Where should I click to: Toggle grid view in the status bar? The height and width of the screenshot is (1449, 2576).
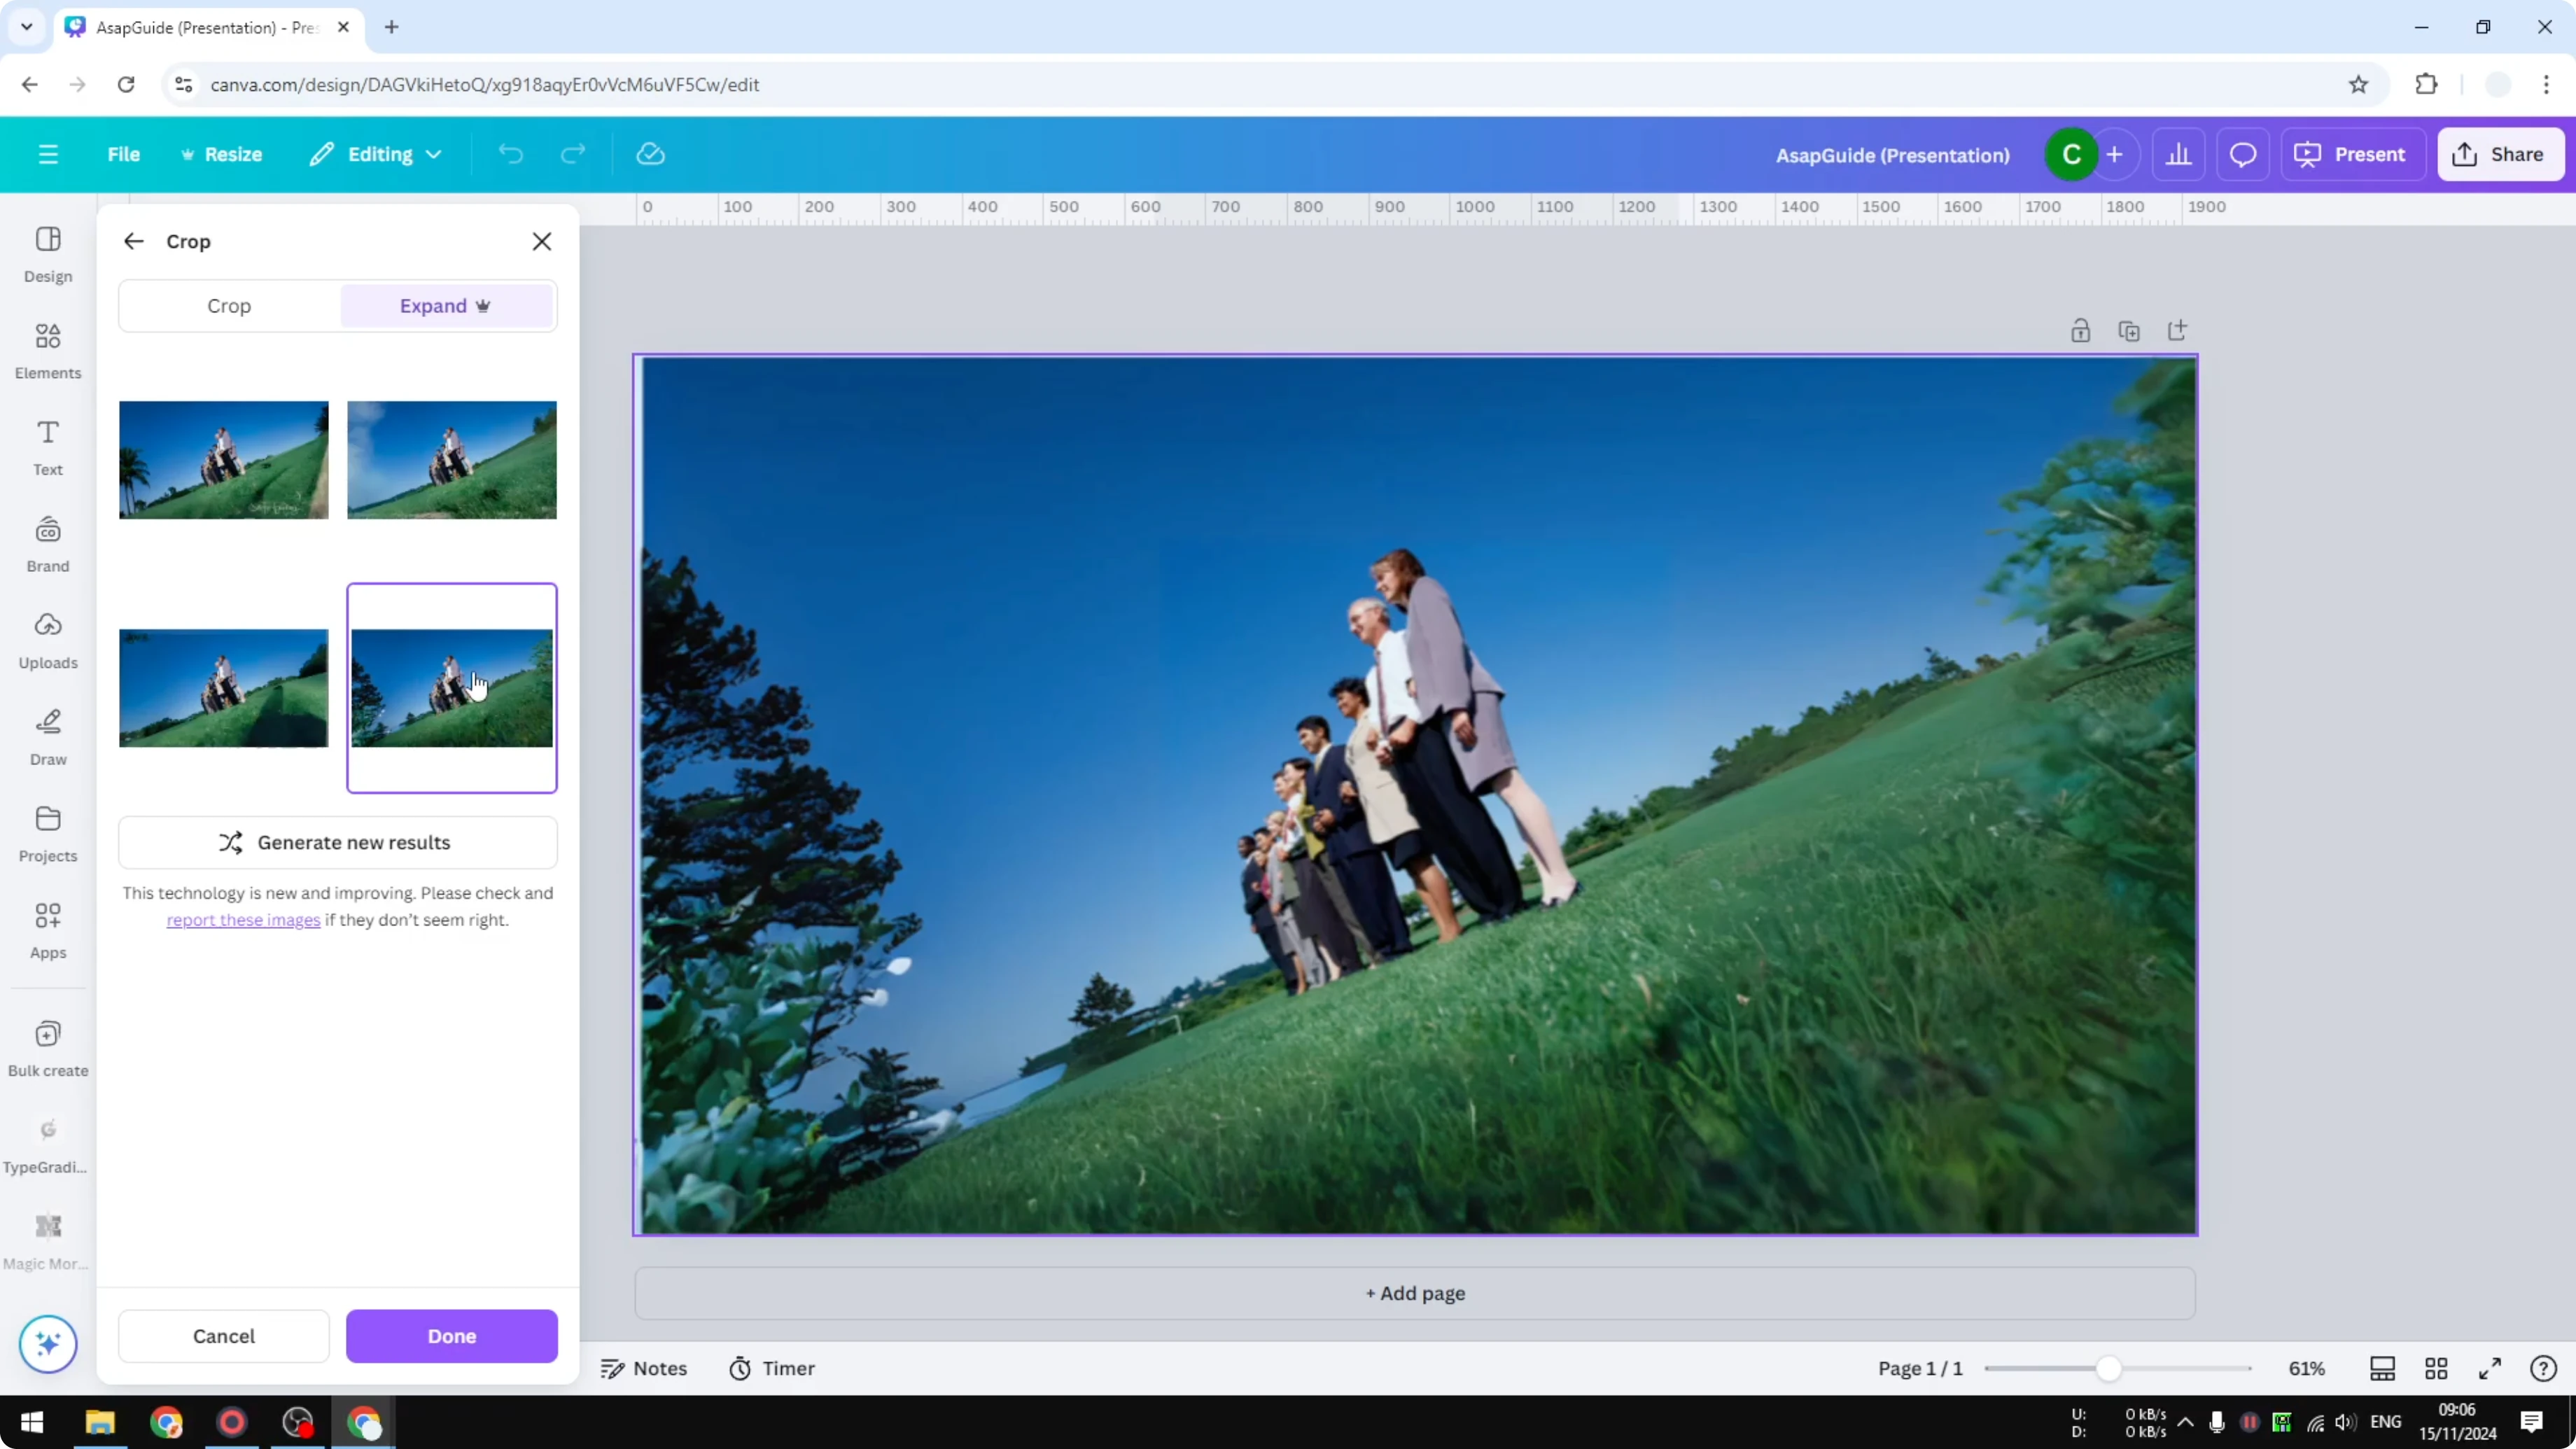2436,1368
